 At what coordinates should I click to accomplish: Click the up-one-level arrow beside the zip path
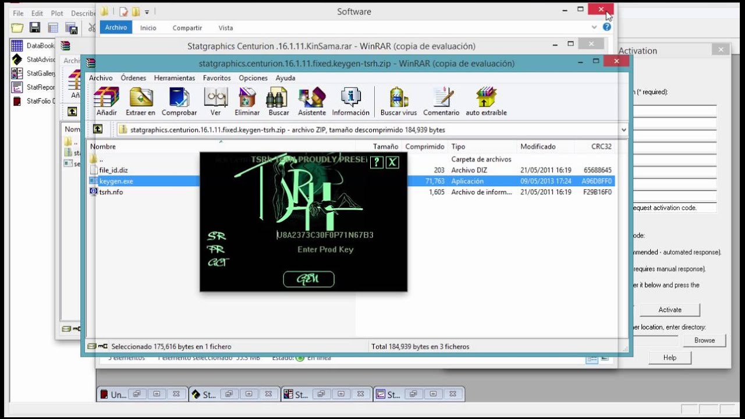click(98, 129)
